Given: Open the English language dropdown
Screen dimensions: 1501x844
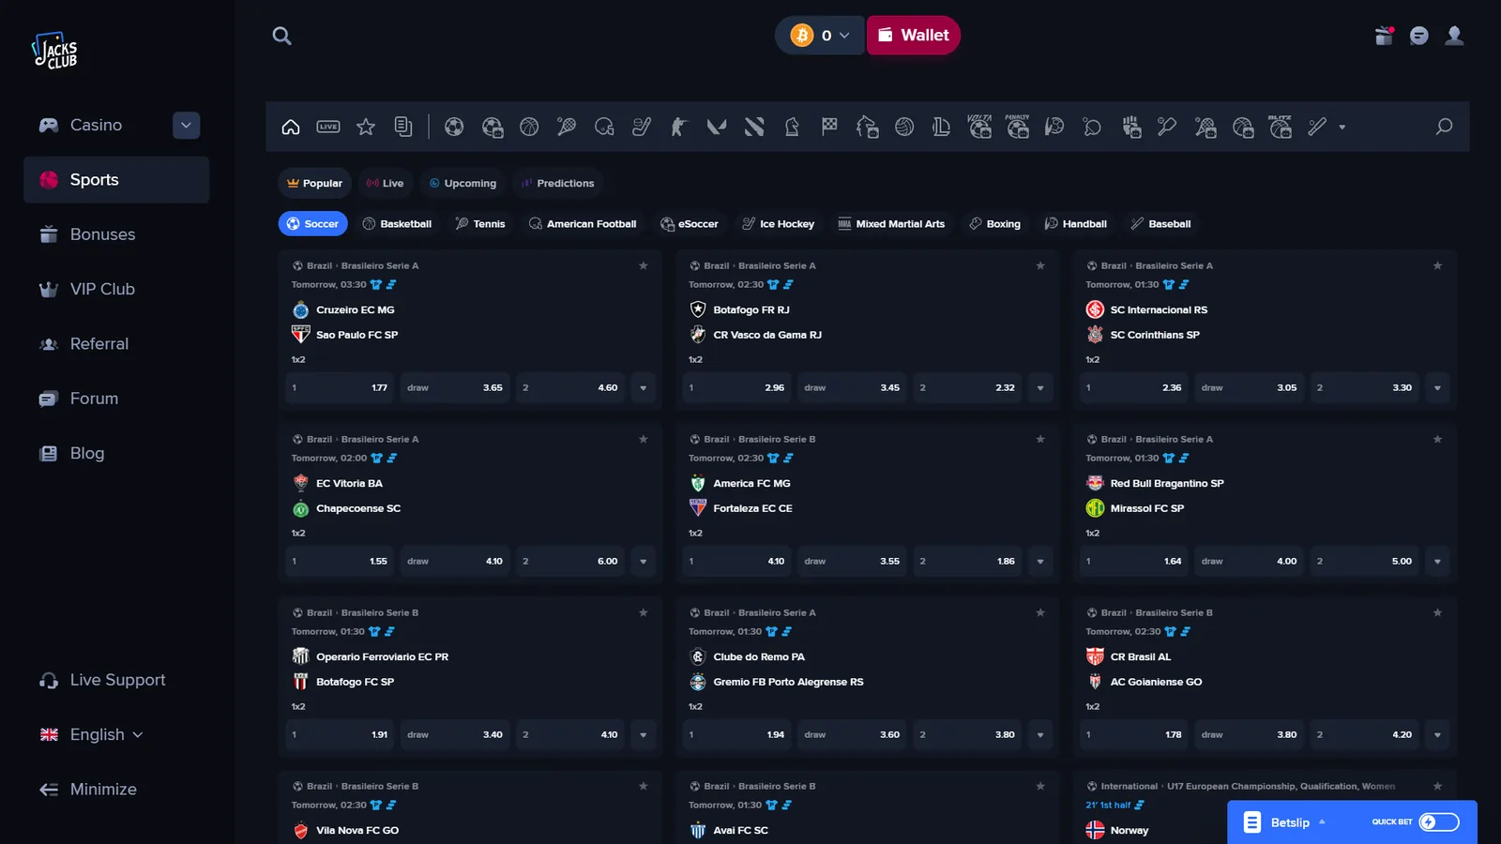Looking at the screenshot, I should tap(92, 734).
